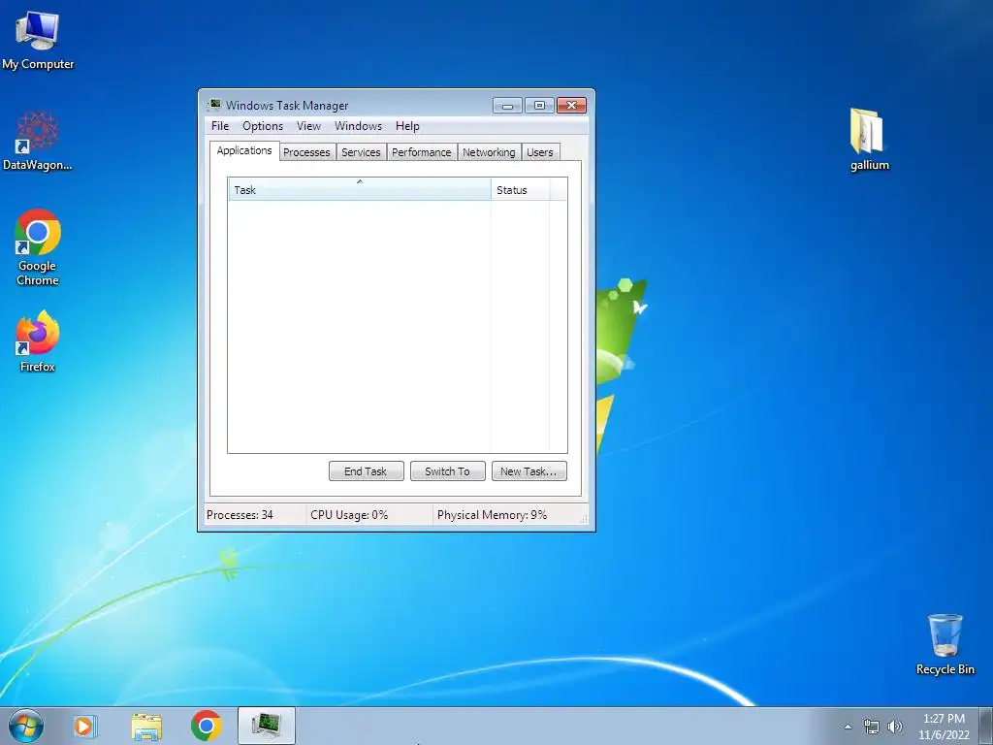
Task: Switch to the Applications tab
Action: click(x=244, y=150)
